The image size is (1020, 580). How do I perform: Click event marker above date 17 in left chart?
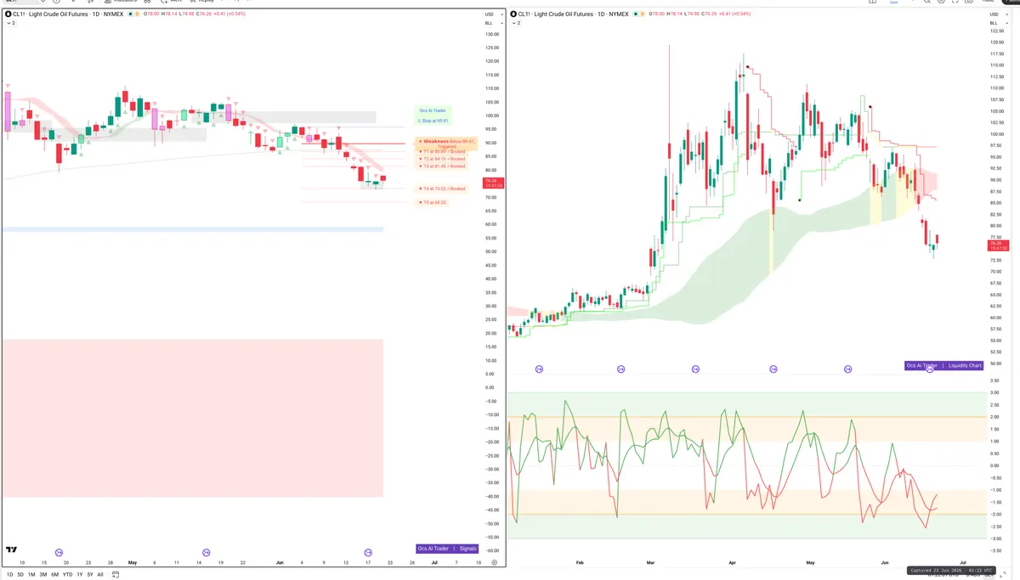[x=368, y=552]
